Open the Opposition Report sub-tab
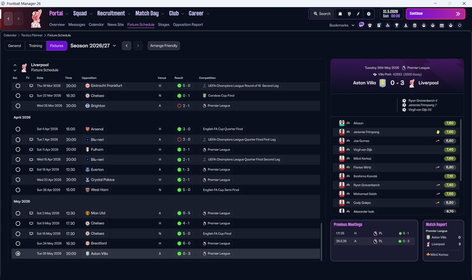 tap(188, 25)
